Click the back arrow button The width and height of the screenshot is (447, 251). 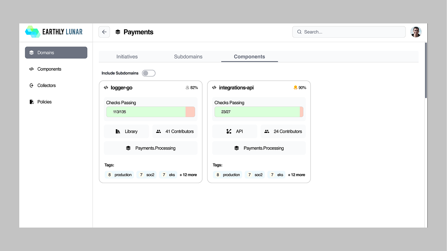[x=104, y=32]
